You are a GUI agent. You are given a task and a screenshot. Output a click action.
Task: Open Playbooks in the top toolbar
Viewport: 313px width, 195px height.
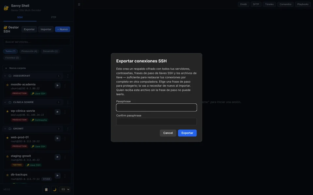click(x=303, y=4)
